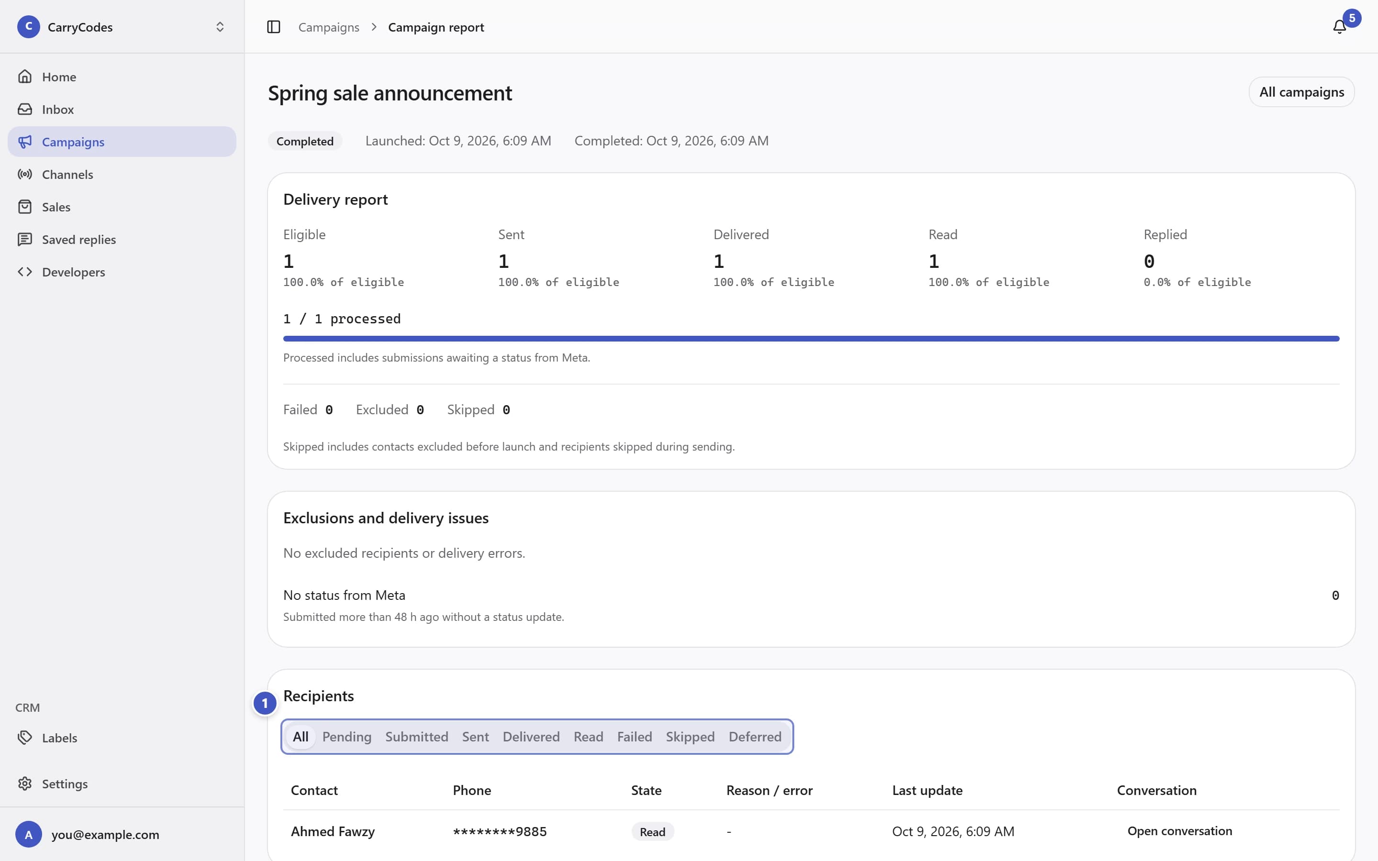Open Inbox tray icon

click(24, 109)
